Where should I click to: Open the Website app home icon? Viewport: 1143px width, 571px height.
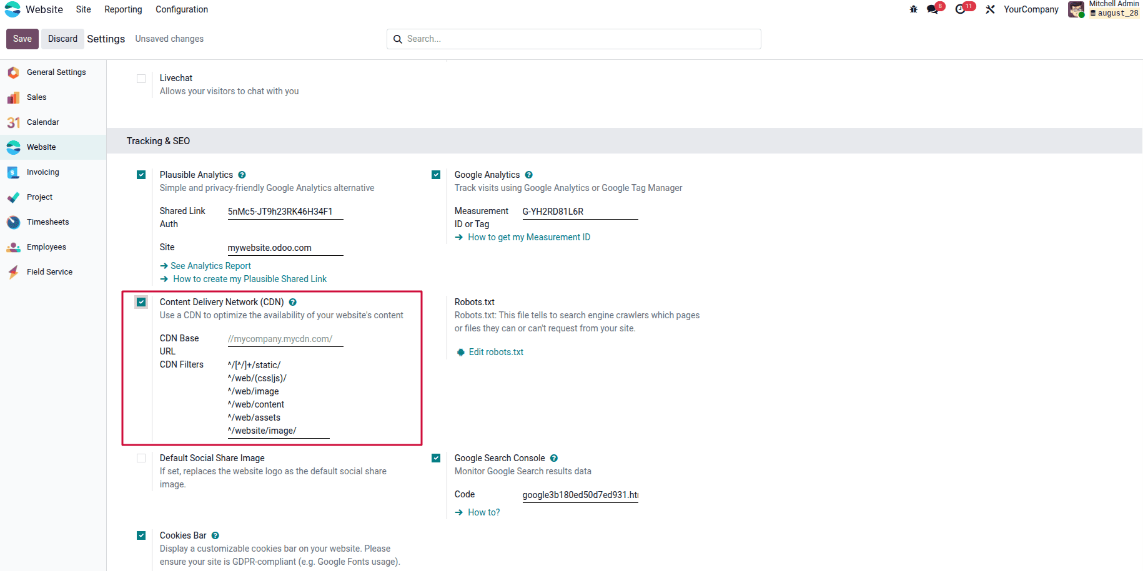(x=12, y=9)
